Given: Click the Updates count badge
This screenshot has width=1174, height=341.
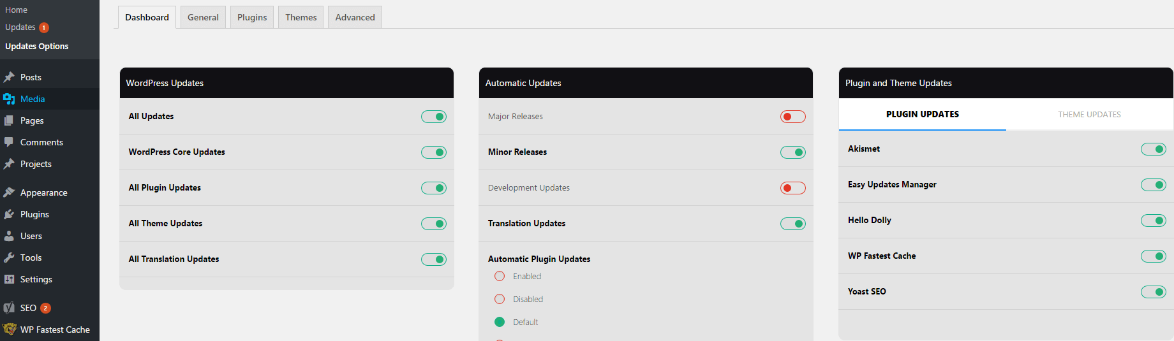Looking at the screenshot, I should (x=44, y=27).
